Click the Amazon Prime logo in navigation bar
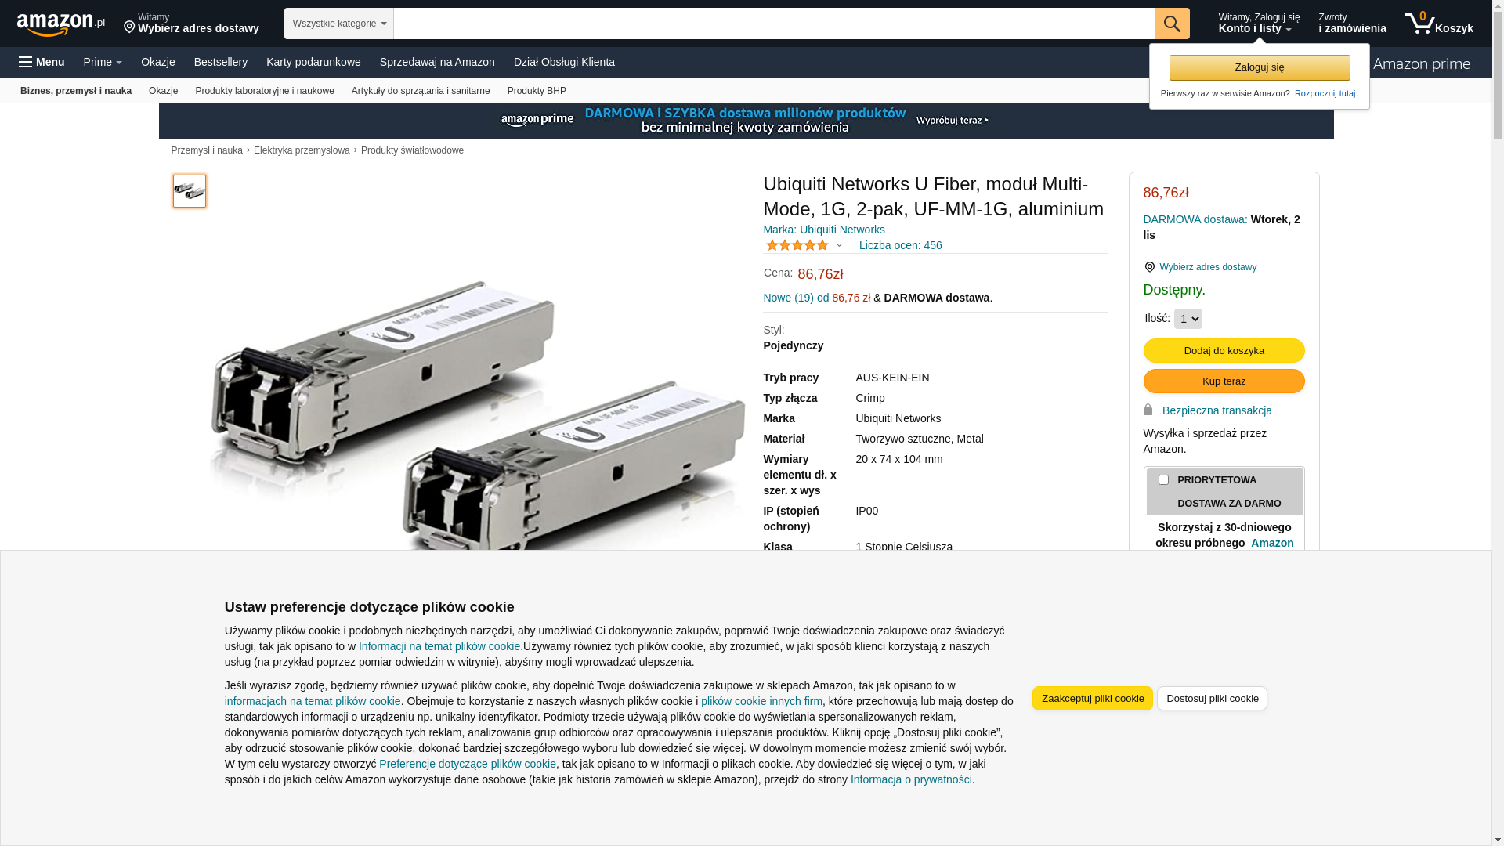Image resolution: width=1504 pixels, height=846 pixels. point(1421,64)
